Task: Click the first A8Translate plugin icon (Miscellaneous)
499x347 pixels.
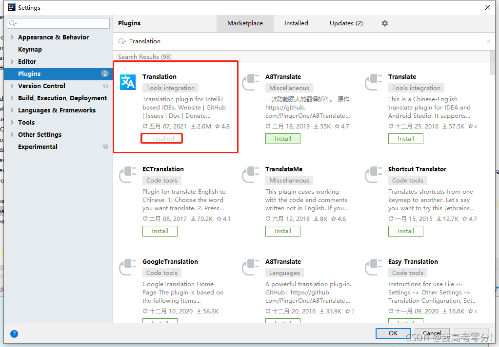Action: [250, 82]
